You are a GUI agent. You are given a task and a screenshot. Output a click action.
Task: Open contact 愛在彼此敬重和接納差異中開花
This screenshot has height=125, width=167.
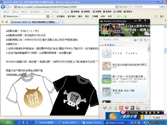[124, 66]
